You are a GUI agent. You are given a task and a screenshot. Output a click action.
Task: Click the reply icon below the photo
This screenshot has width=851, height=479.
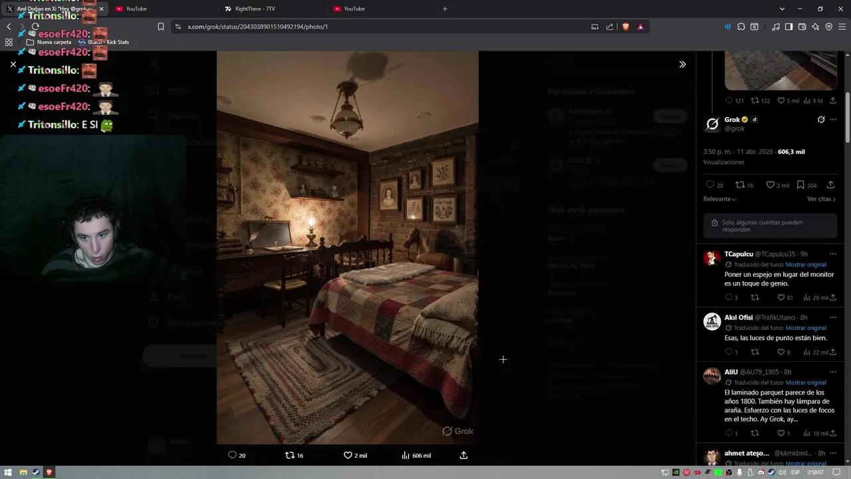pos(232,455)
